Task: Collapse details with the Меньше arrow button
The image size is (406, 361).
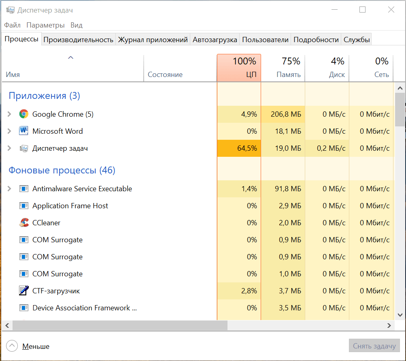Action: pyautogui.click(x=12, y=346)
